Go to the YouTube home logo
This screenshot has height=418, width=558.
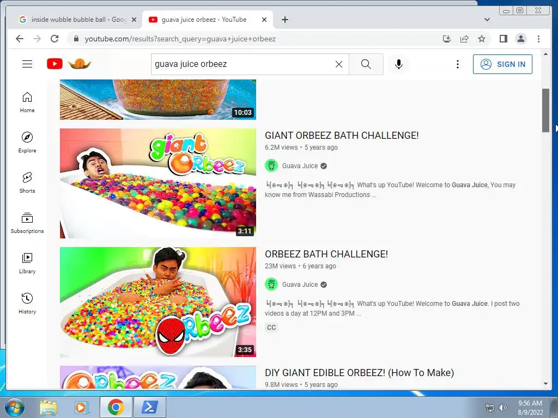click(x=55, y=64)
